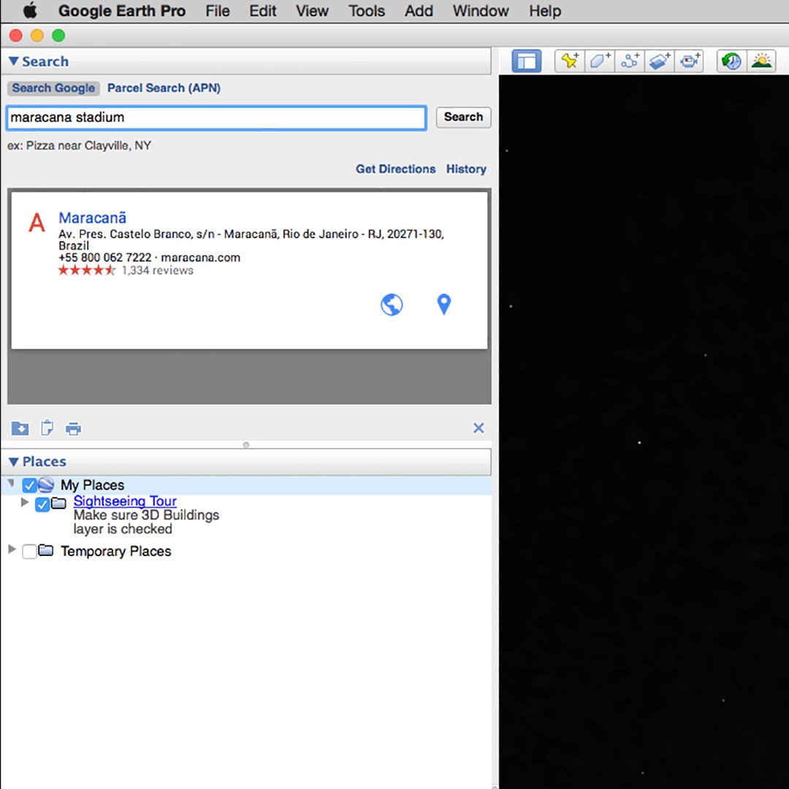
Task: Select the Add Polygon tool
Action: point(599,61)
